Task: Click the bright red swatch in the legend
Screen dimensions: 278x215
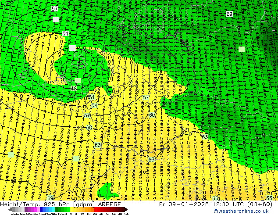Action: [x=96, y=209]
